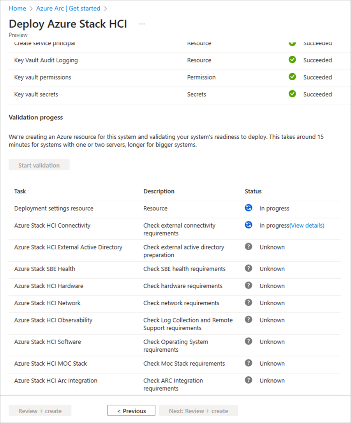
Task: Select the Azure Stack HCI External Active Directory task
Action: [x=68, y=247]
